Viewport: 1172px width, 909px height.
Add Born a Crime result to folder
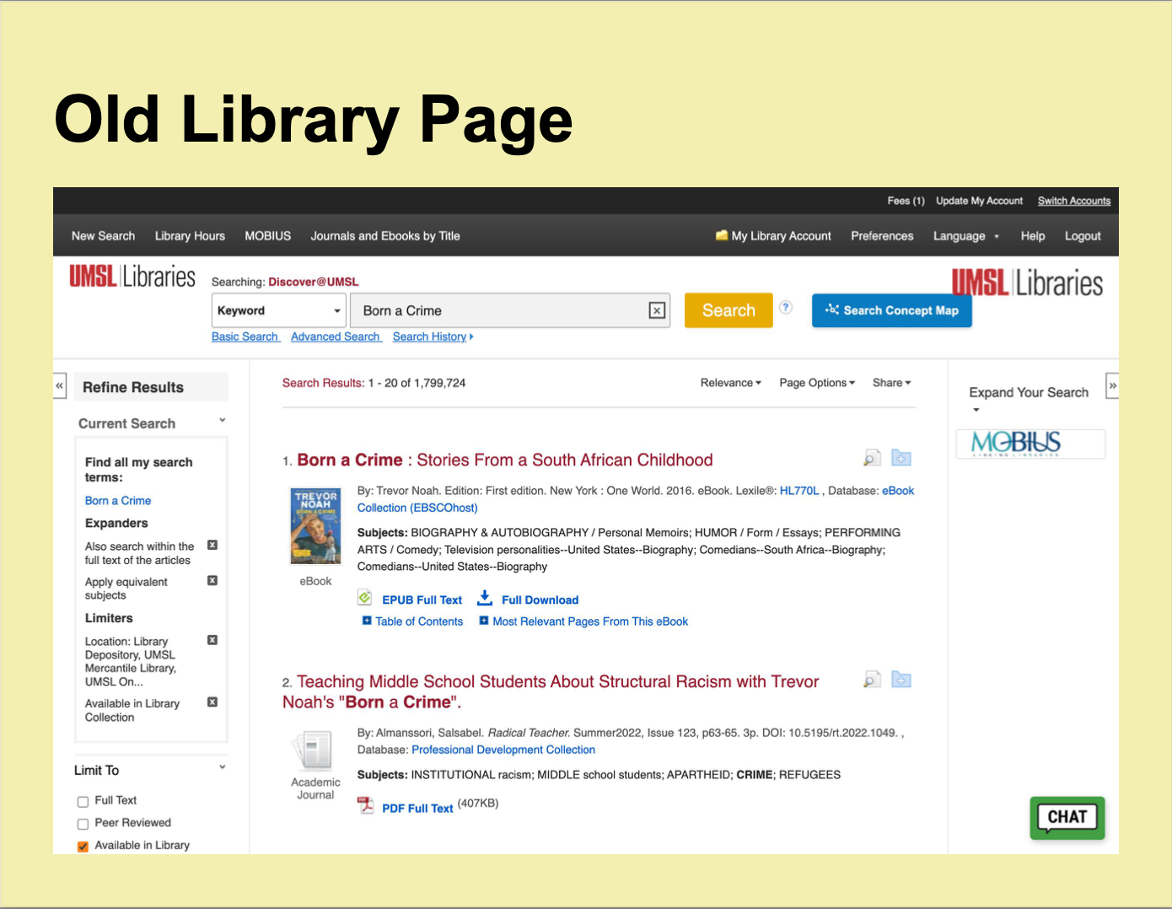pos(901,458)
